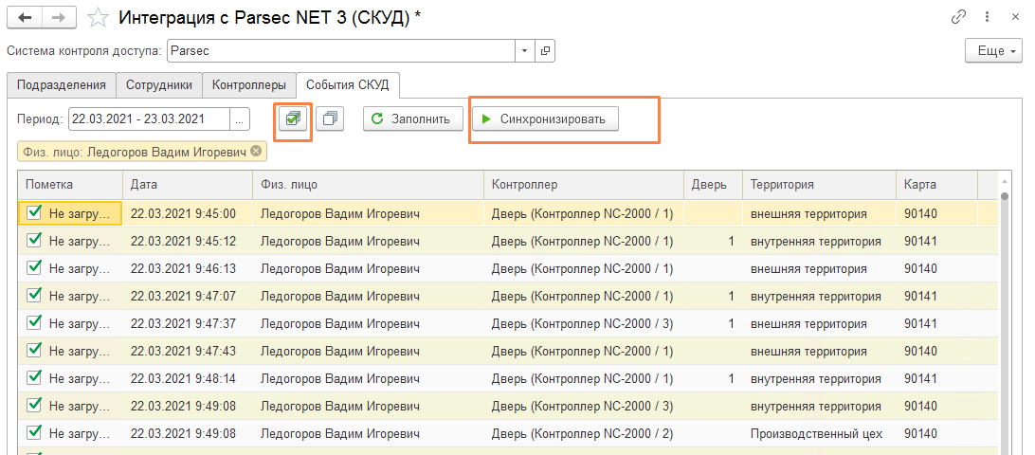Uncheck the 22.03.2021 9:46:13 event row
This screenshot has height=455, width=1035.
[35, 268]
